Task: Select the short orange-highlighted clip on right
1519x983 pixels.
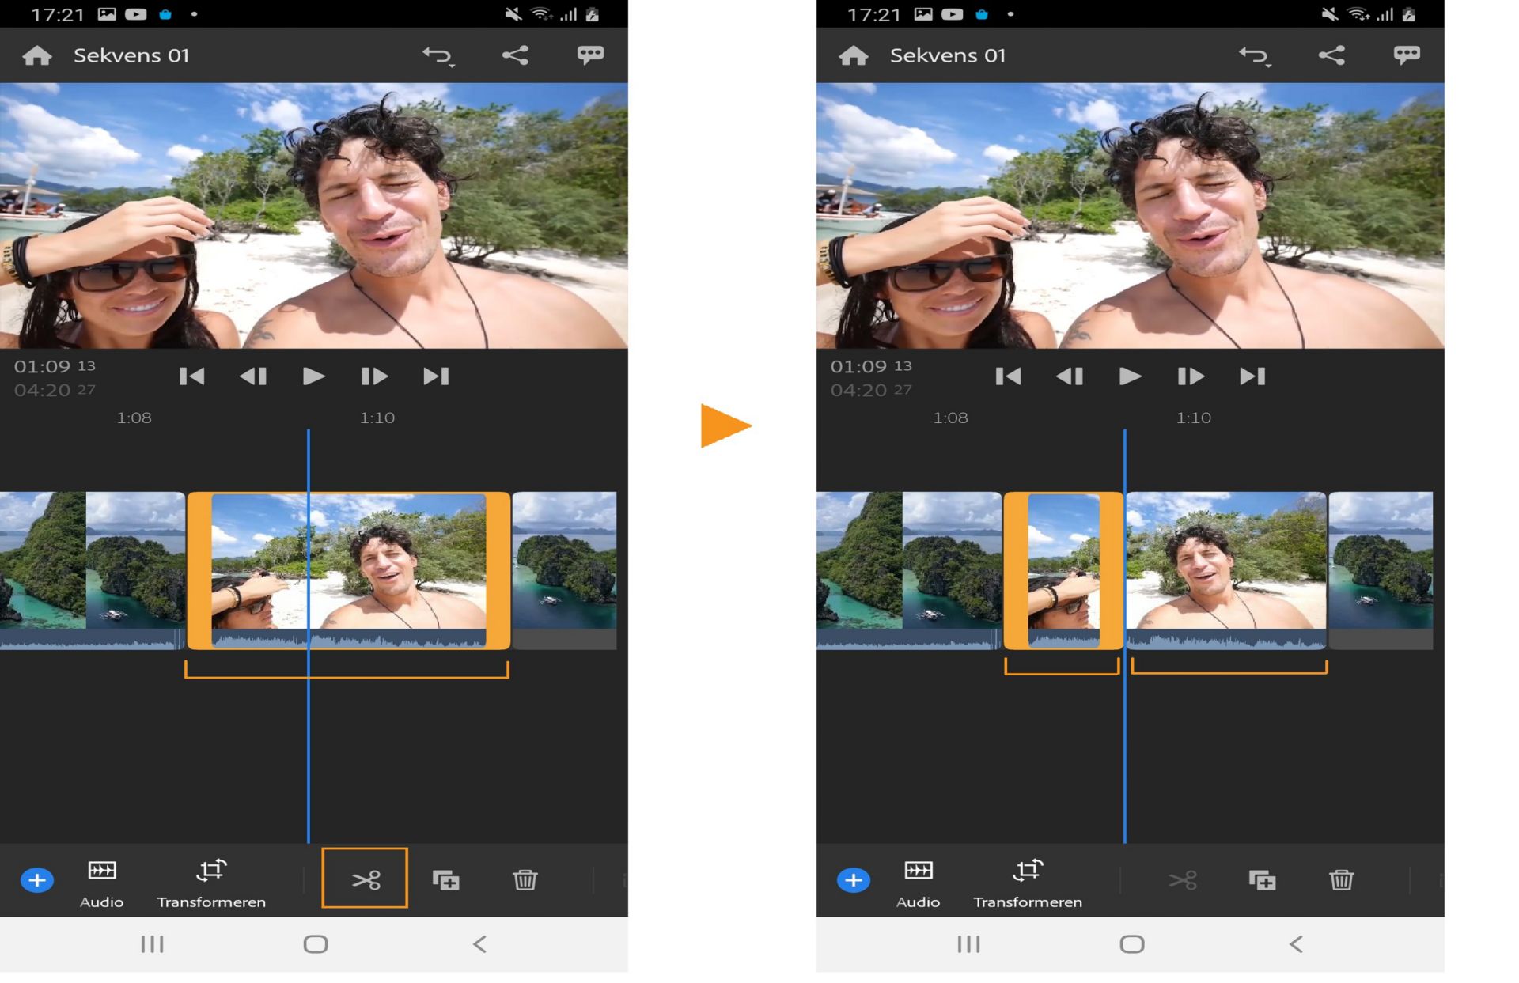Action: pos(1063,569)
